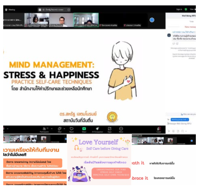The height and width of the screenshot is (188, 201).
Task: Click the Chat icon in the toolbar
Action: [60, 129]
